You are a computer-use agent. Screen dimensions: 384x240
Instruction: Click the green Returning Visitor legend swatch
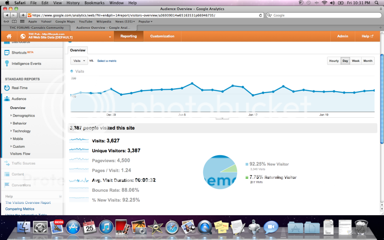click(247, 177)
